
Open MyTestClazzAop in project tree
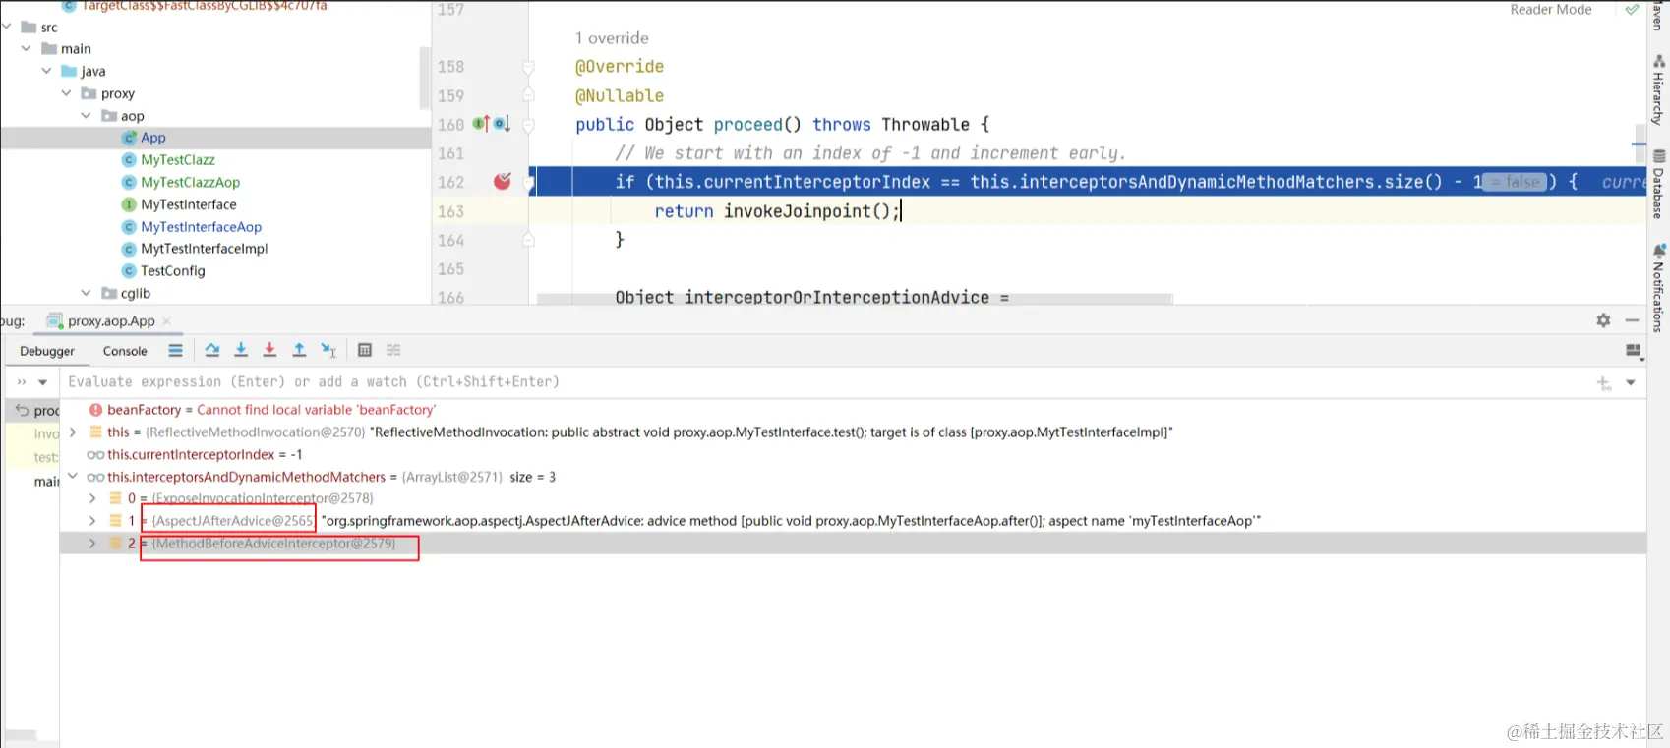click(190, 182)
